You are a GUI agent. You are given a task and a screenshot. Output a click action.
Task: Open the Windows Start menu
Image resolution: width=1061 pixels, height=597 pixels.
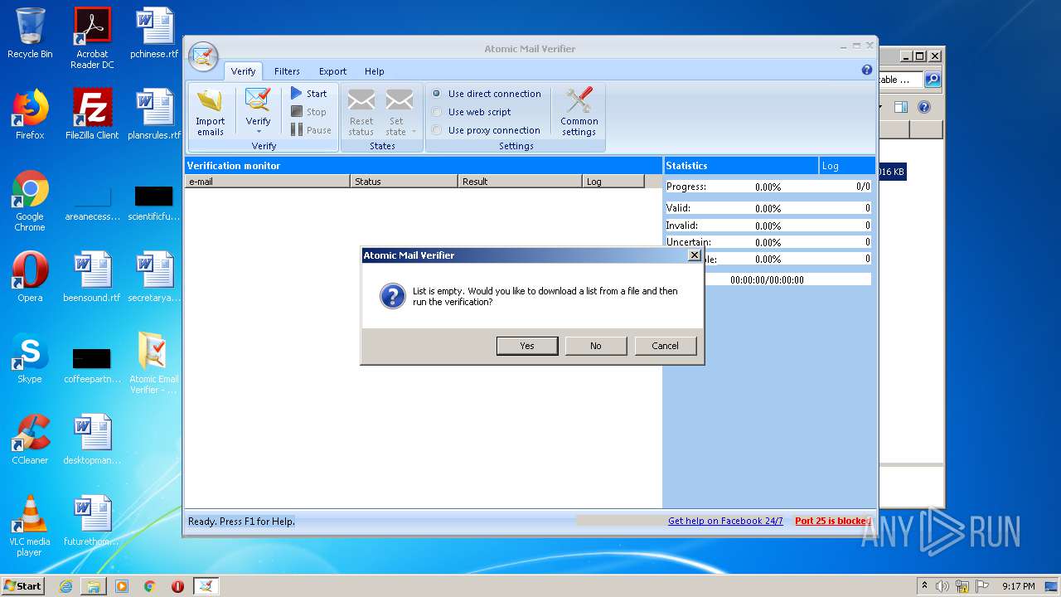point(22,585)
